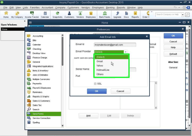Image resolution: width=192 pixels, height=136 pixels.
Task: Open the Reports menu
Action: [121, 8]
